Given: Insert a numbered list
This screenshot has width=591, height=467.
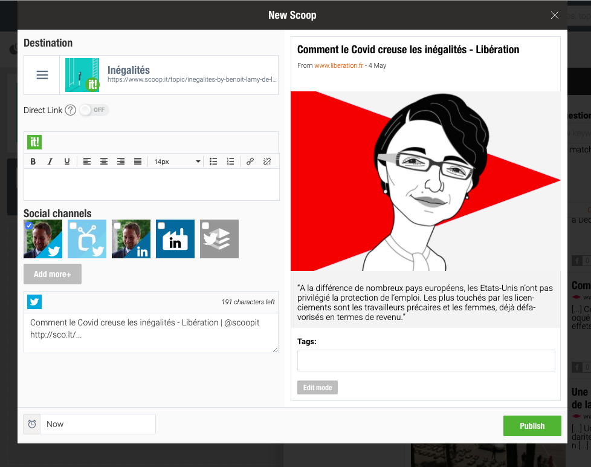Looking at the screenshot, I should pyautogui.click(x=230, y=162).
